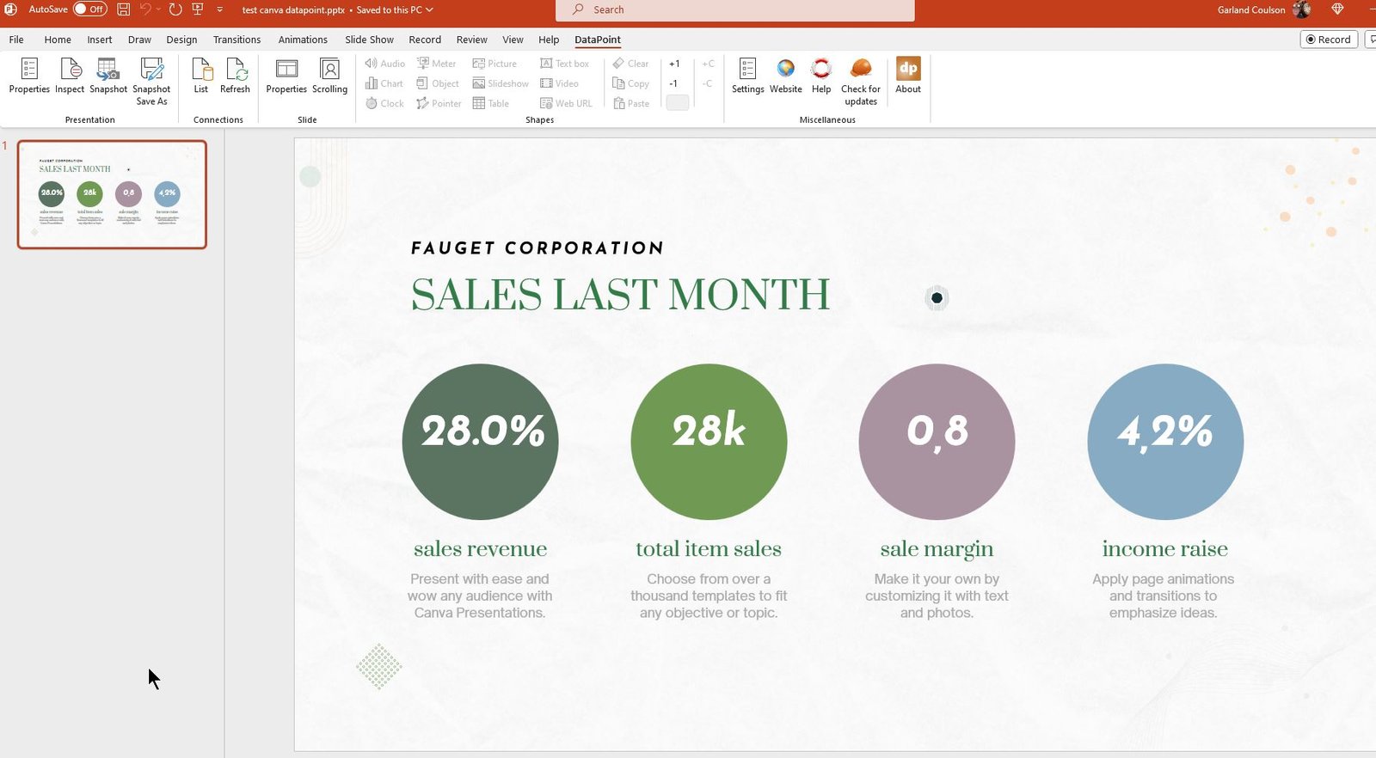Expand the Customize Quick Access Toolbar dropdown
The width and height of the screenshot is (1376, 758).
click(x=220, y=9)
